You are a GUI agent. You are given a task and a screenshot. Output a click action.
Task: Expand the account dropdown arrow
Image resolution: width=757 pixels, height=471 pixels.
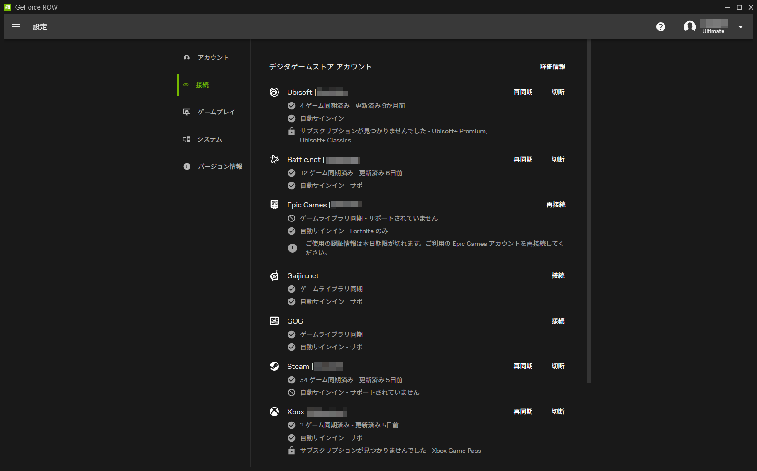[x=741, y=27]
